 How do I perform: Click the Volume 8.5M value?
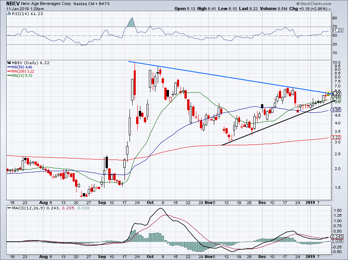coord(274,8)
